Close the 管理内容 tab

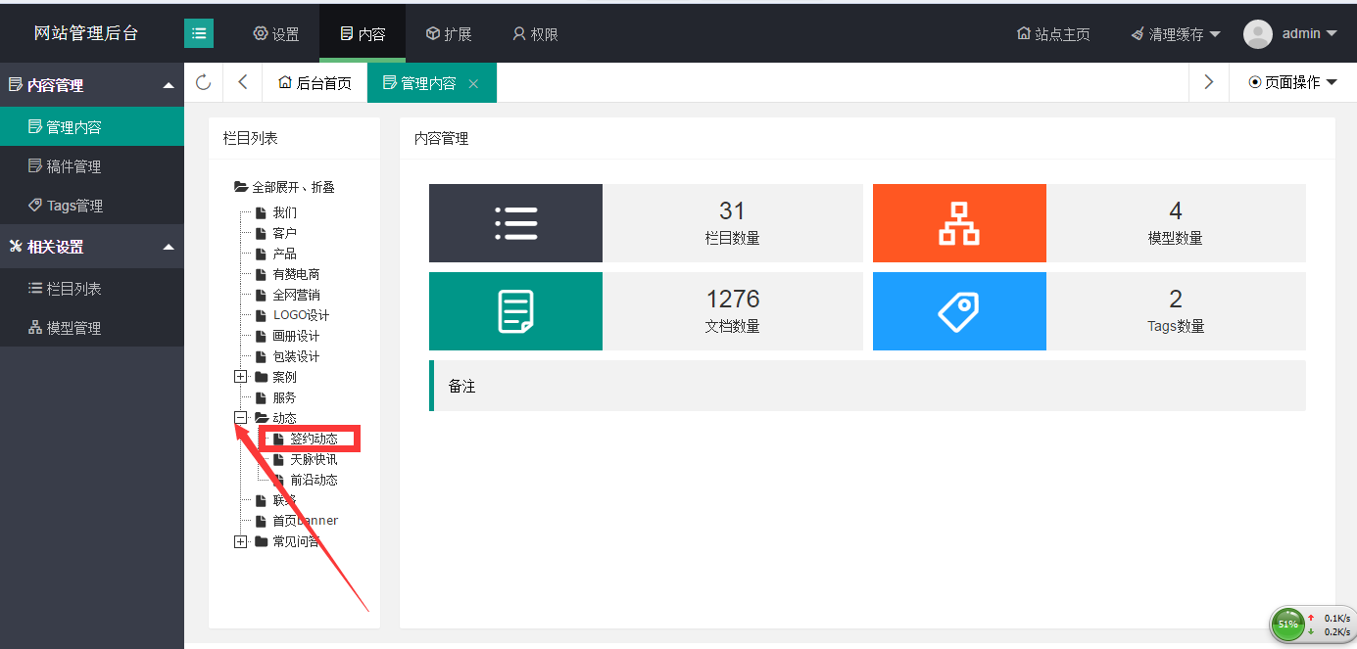click(x=473, y=84)
